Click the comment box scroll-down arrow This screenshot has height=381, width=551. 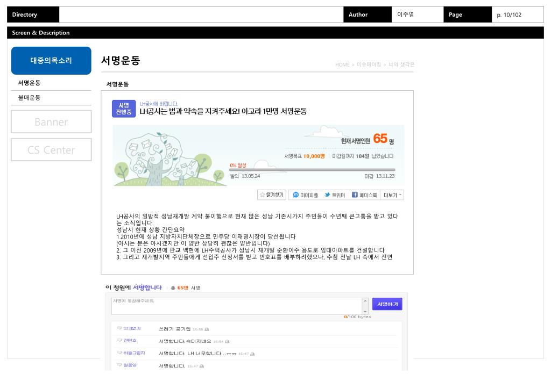pos(365,312)
